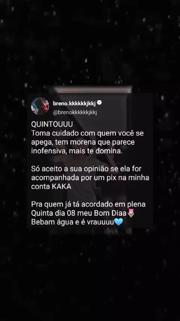This screenshot has height=321, width=180.
Task: Click the line 'apega, tem morena que parece'
Action: [83, 142]
